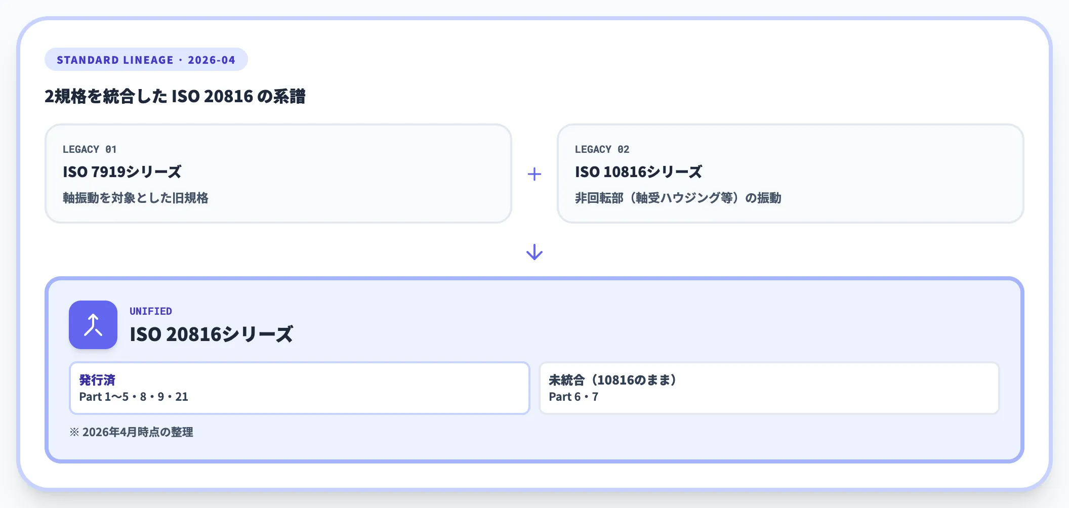Click the UNIFIED label text
This screenshot has height=508, width=1069.
150,311
